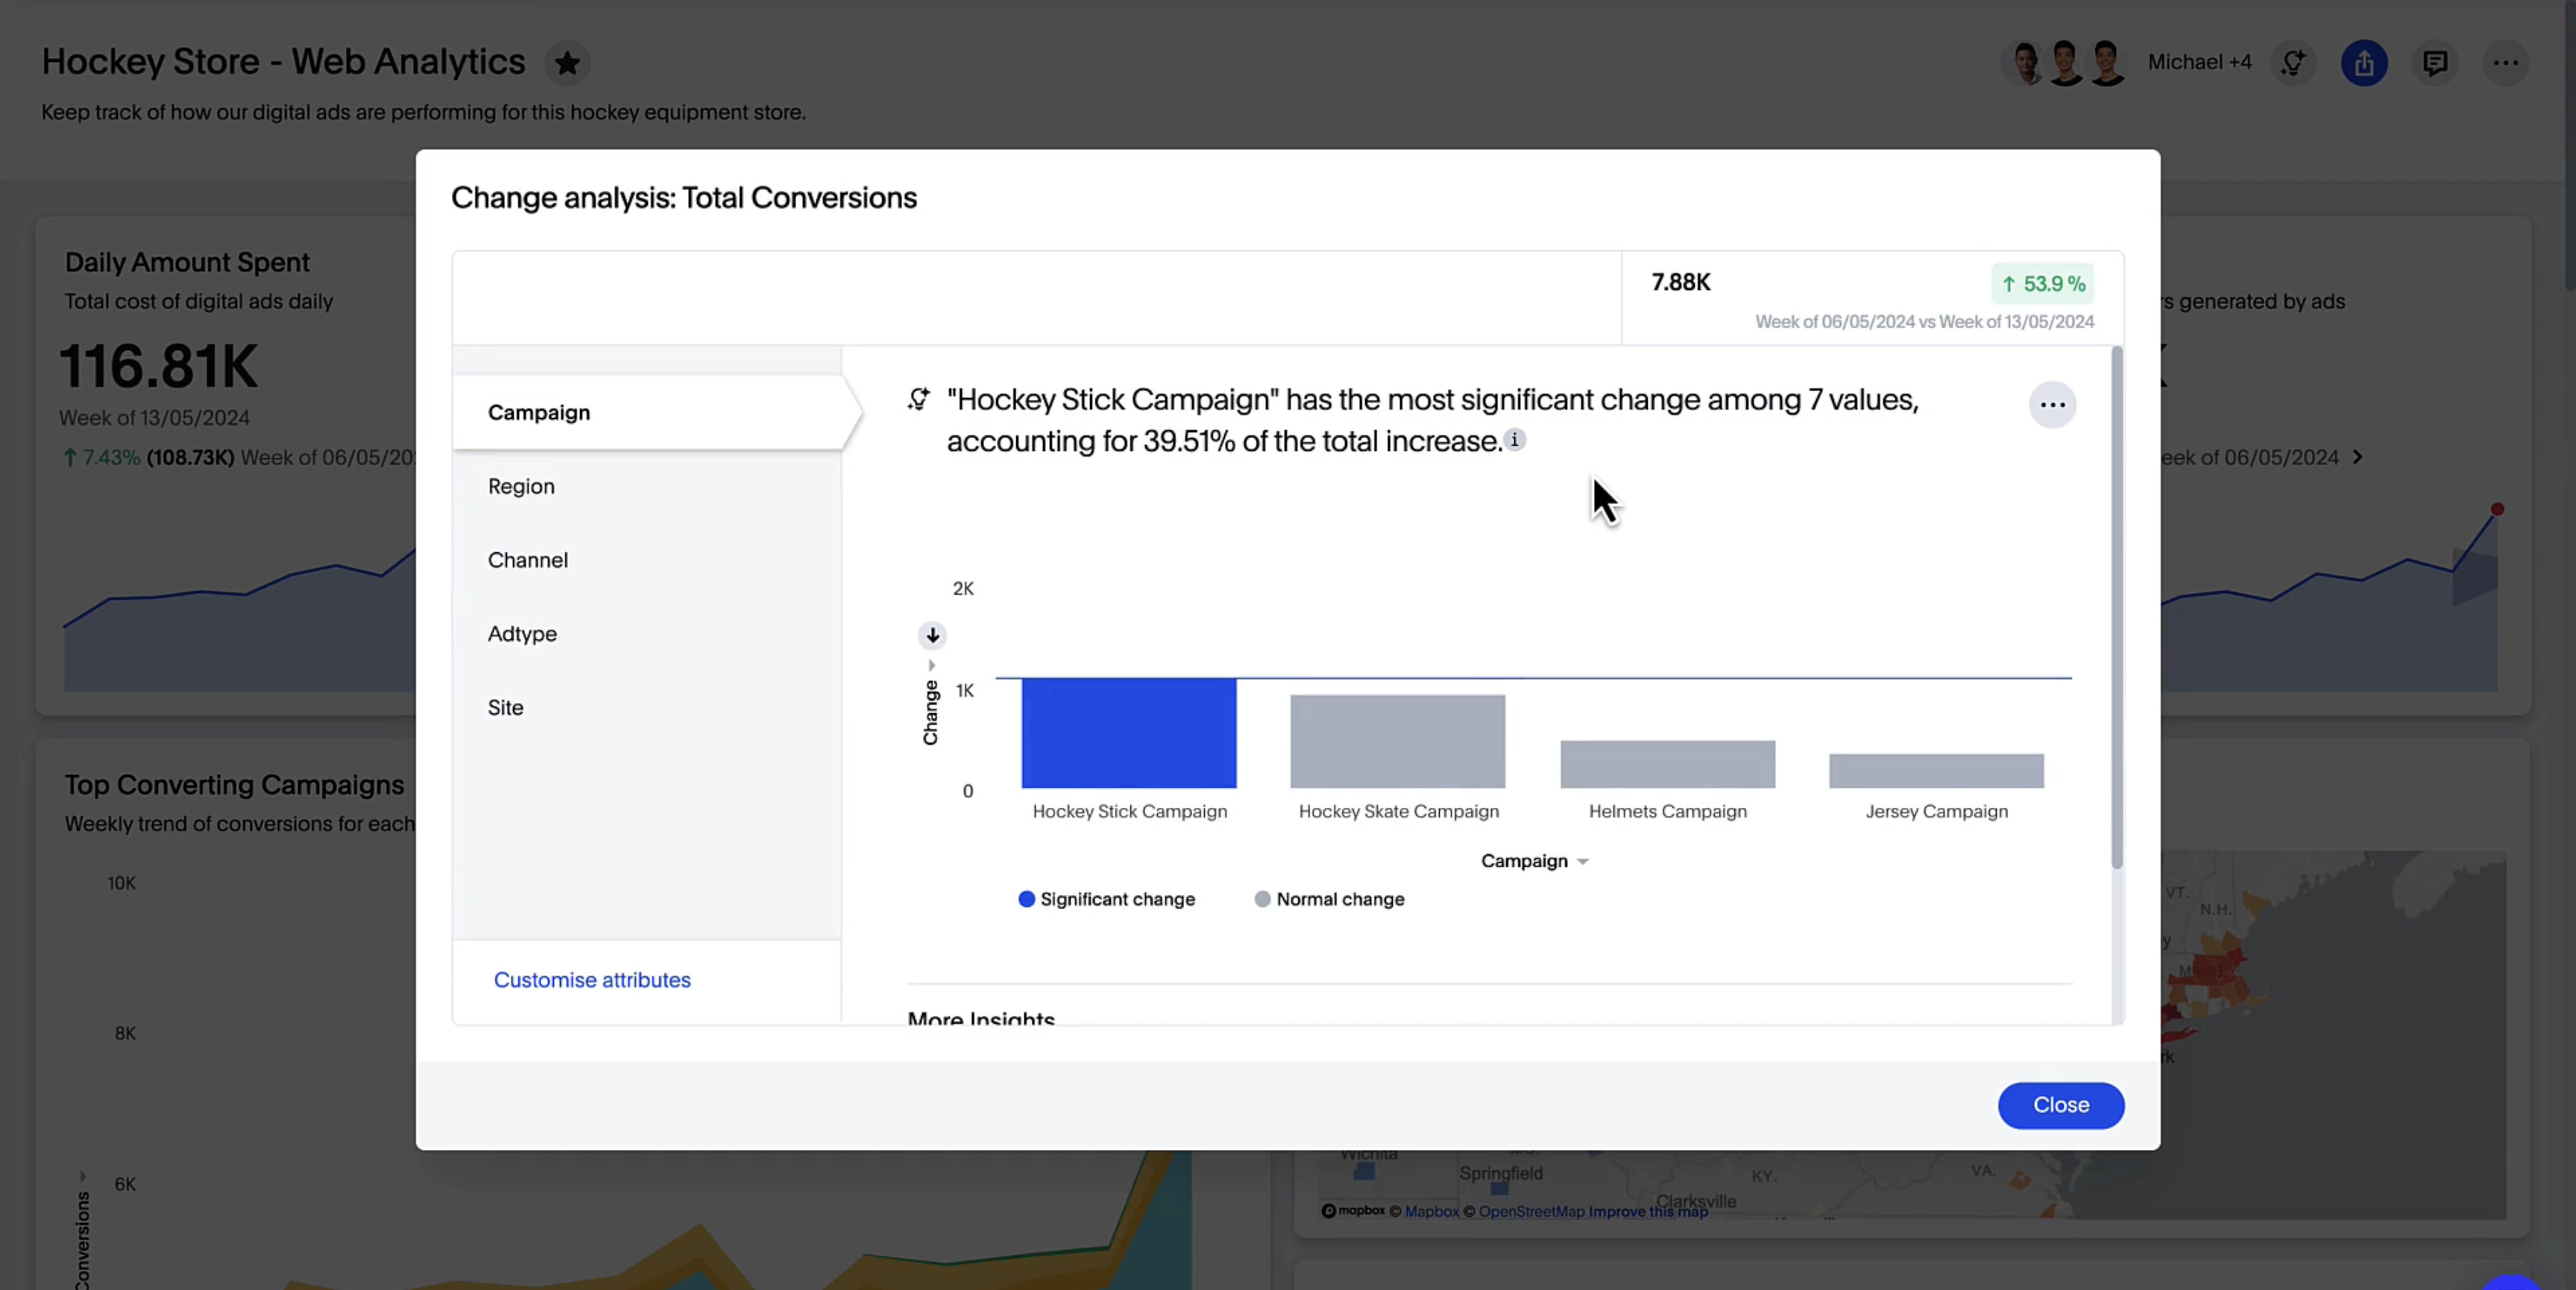
Task: Open the OpenStreetMap attribution link
Action: (x=1532, y=1211)
